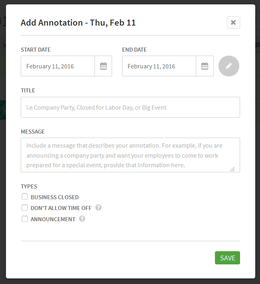Click inside the Message text area
Screen dimensions: 260x284
coord(130,155)
